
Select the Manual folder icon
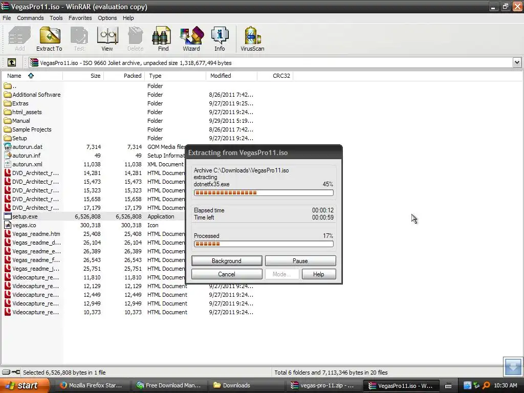(x=8, y=121)
